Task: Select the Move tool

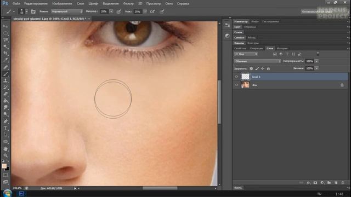Action: [x=5, y=26]
